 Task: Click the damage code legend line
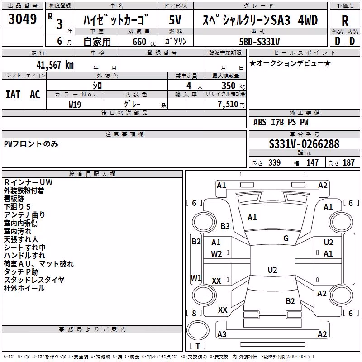tap(159, 357)
